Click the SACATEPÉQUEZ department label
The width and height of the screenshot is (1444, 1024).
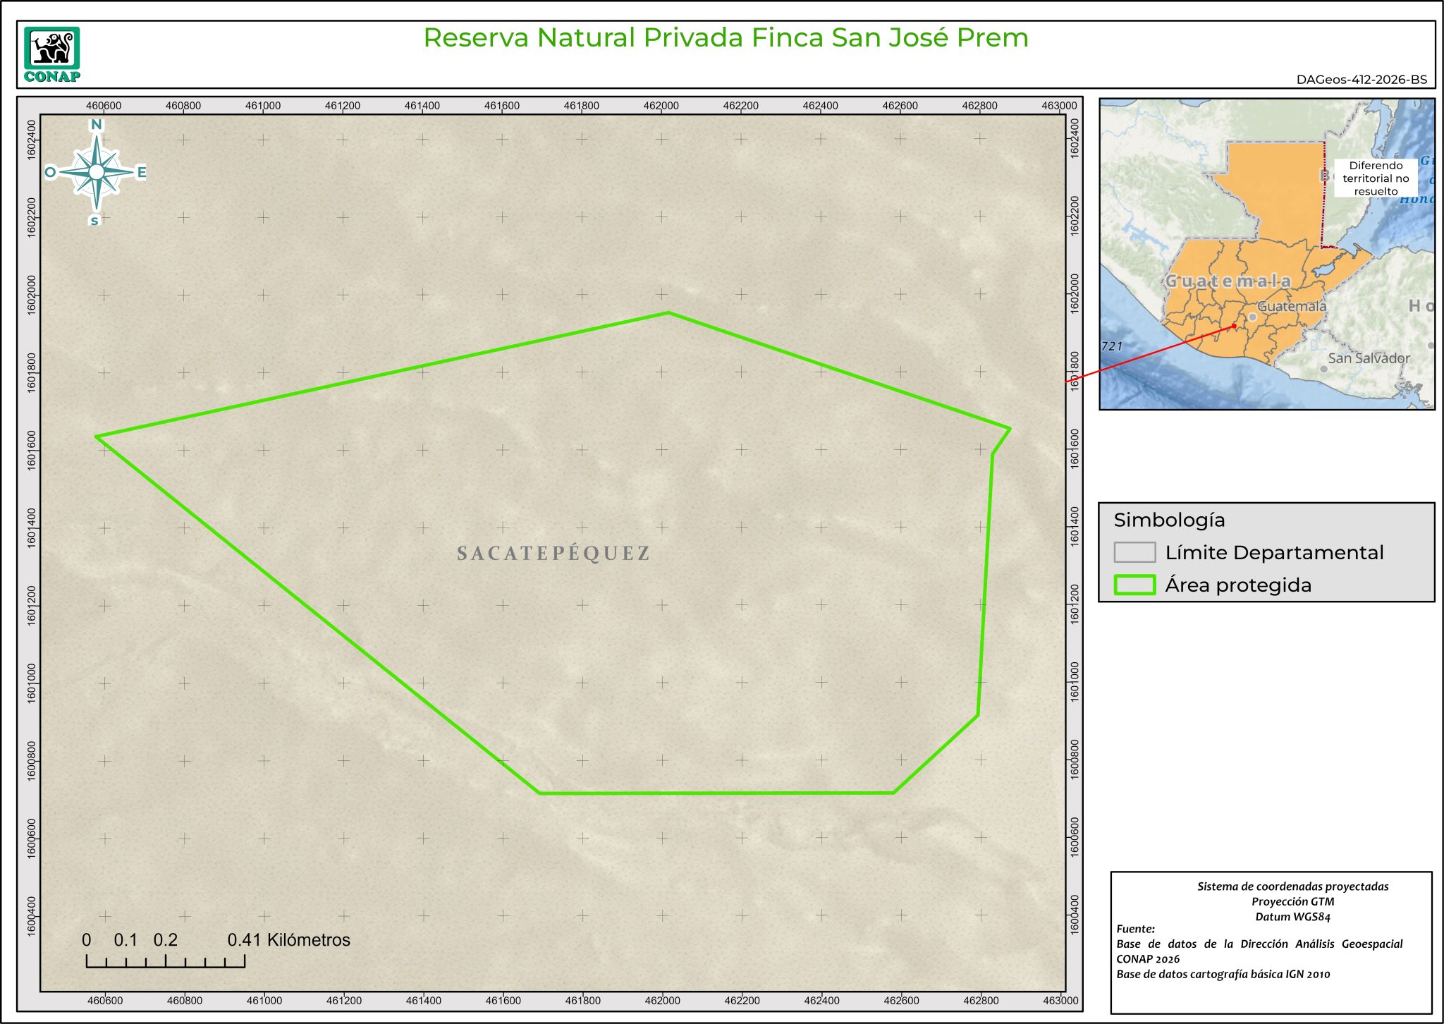(553, 554)
